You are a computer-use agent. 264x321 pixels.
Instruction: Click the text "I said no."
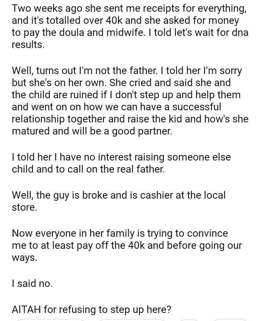32,283
